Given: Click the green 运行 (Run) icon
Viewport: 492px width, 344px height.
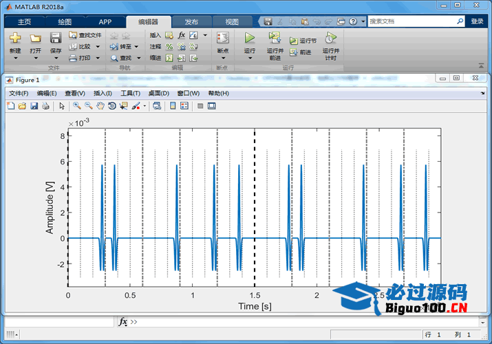Looking at the screenshot, I should (x=250, y=38).
